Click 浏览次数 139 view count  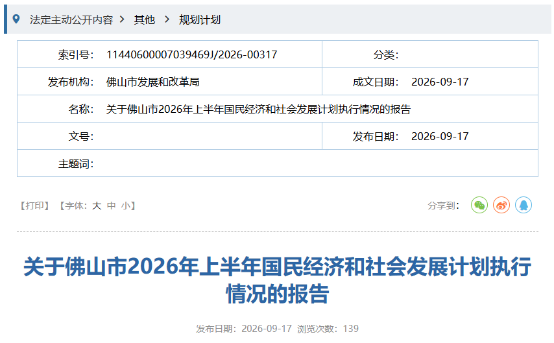328,329
